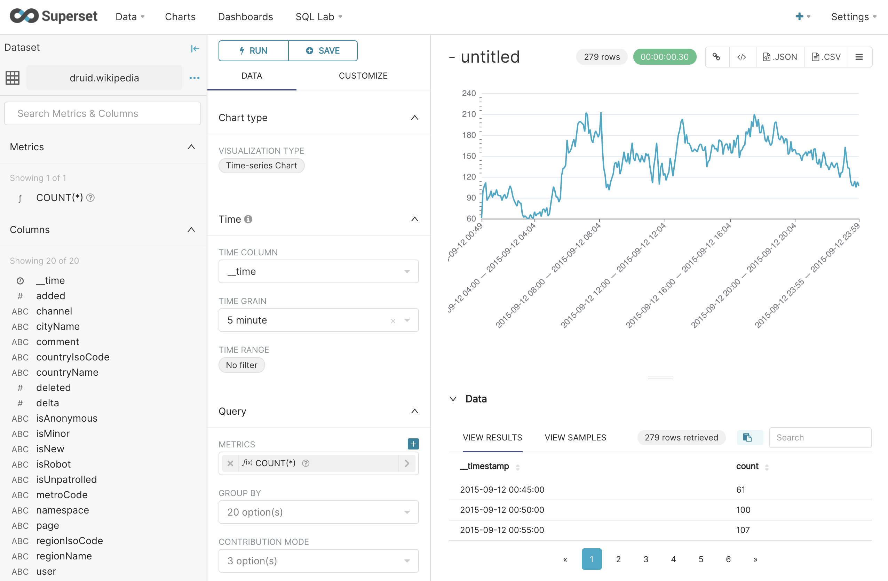Export query results as .JSON
This screenshot has width=888, height=581.
coord(780,57)
